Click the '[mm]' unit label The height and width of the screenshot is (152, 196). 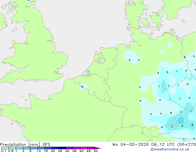(34, 145)
